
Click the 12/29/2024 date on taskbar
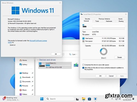tap(127, 100)
